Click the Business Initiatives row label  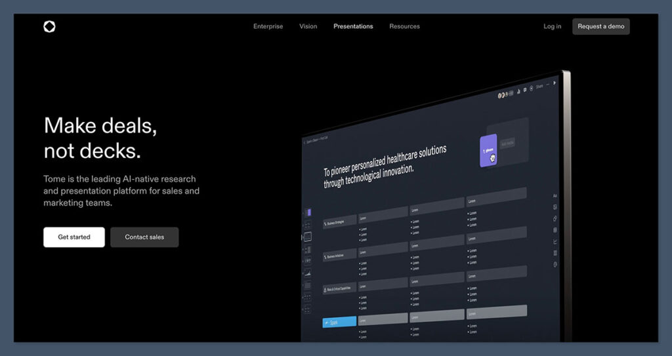[339, 256]
